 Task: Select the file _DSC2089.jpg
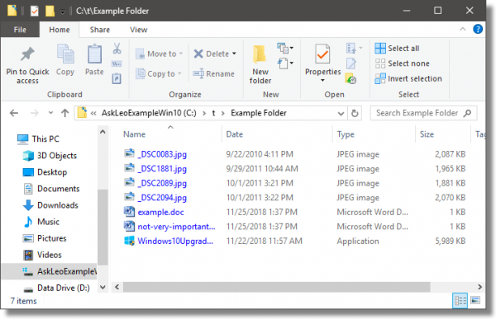162,183
